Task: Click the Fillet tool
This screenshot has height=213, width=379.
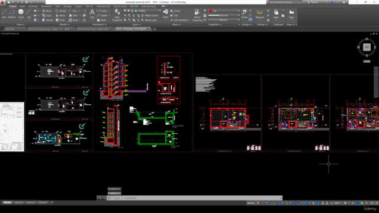Action: 73,15
